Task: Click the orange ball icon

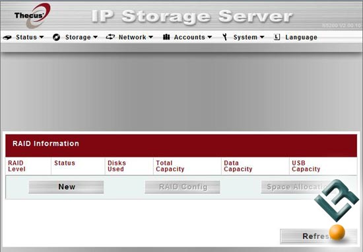Action: [x=337, y=232]
